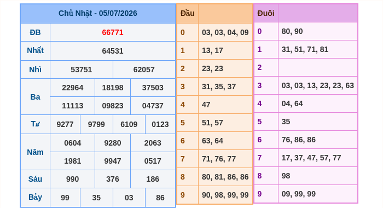Select third prize number 18198

click(x=113, y=88)
